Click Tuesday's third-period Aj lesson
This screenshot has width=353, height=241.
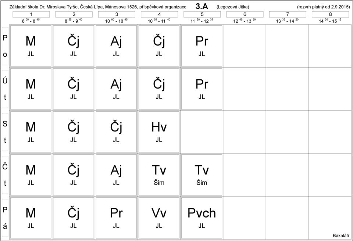(x=116, y=89)
